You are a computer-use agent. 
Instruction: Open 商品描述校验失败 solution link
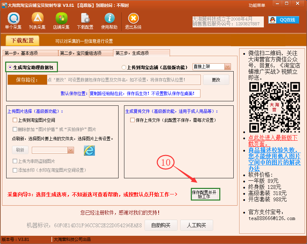click(274, 159)
